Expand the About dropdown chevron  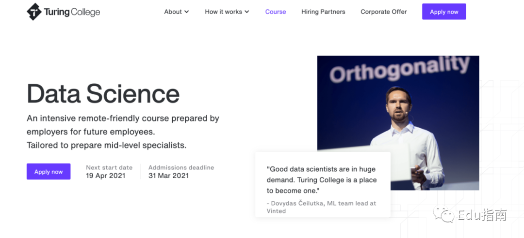tap(186, 12)
